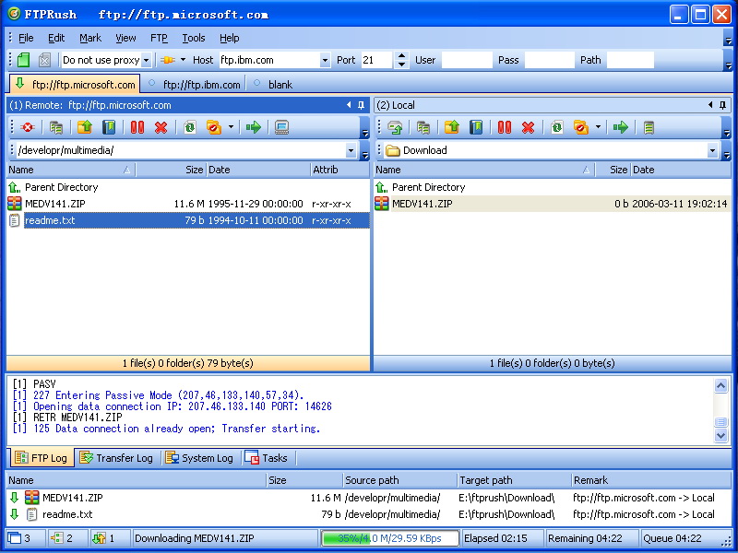Expand the remote path /developr/multimedia/ dropdown

(351, 150)
